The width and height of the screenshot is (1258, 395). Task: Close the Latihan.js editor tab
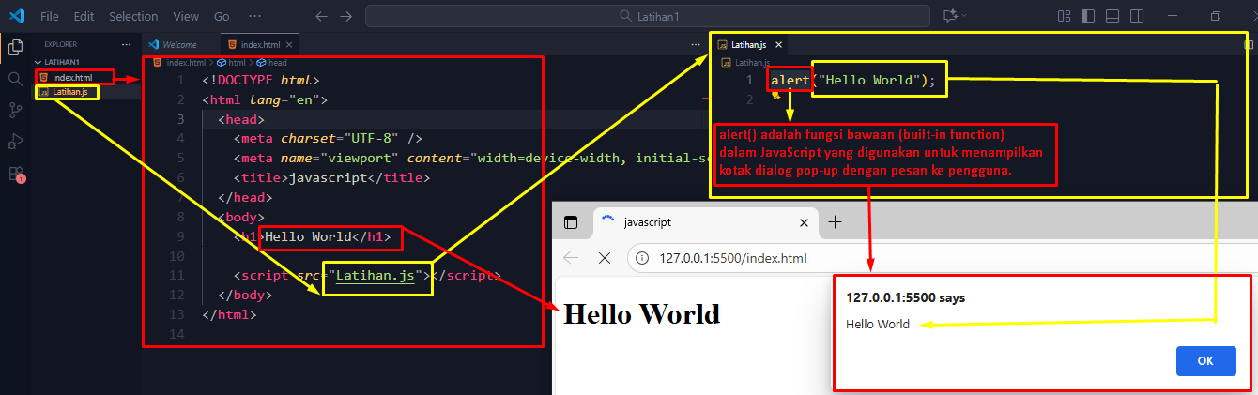pyautogui.click(x=778, y=44)
